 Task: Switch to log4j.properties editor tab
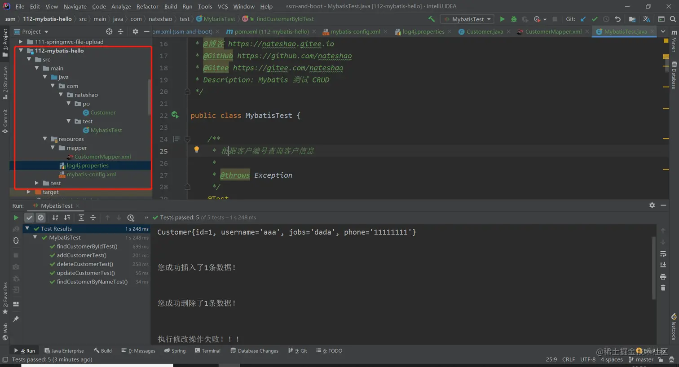pyautogui.click(x=423, y=31)
